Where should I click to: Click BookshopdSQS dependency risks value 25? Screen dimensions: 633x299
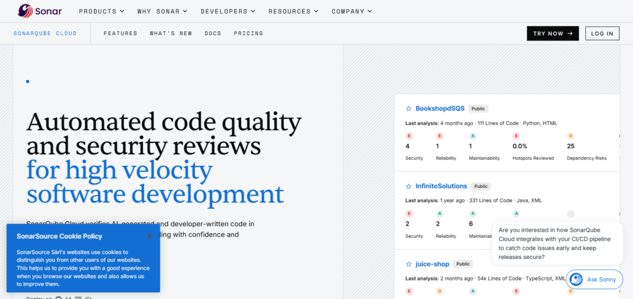tap(571, 146)
